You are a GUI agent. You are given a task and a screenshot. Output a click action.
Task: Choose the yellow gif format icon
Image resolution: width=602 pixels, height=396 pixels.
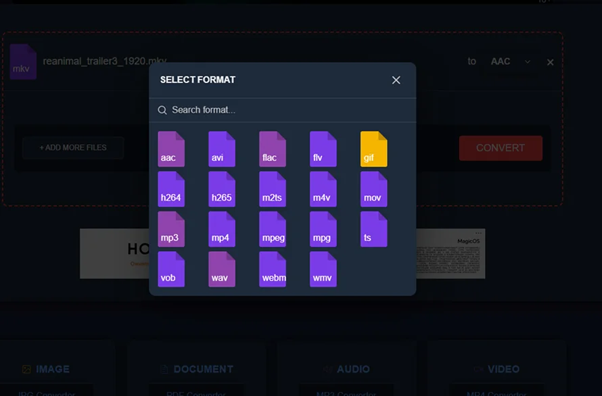click(374, 149)
